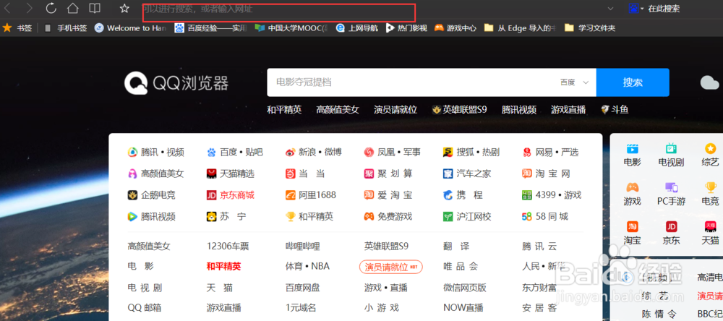Viewport: 723px width, 321px height.
Task: Click the browser forward arrow
Action: [29, 8]
